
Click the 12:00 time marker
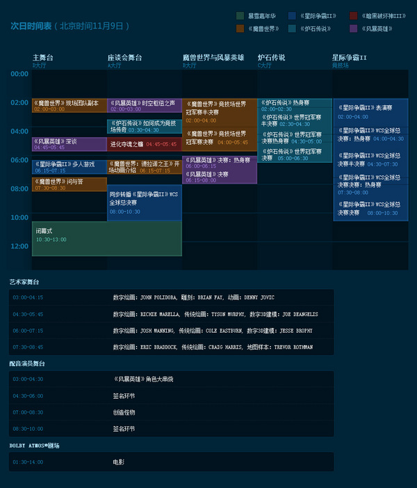pyautogui.click(x=19, y=246)
